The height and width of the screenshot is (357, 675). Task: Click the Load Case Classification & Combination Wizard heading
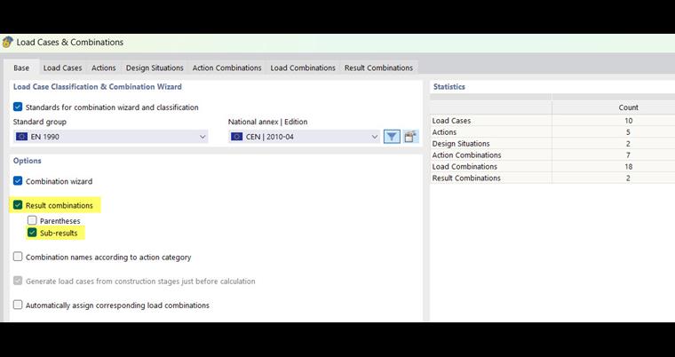[98, 86]
